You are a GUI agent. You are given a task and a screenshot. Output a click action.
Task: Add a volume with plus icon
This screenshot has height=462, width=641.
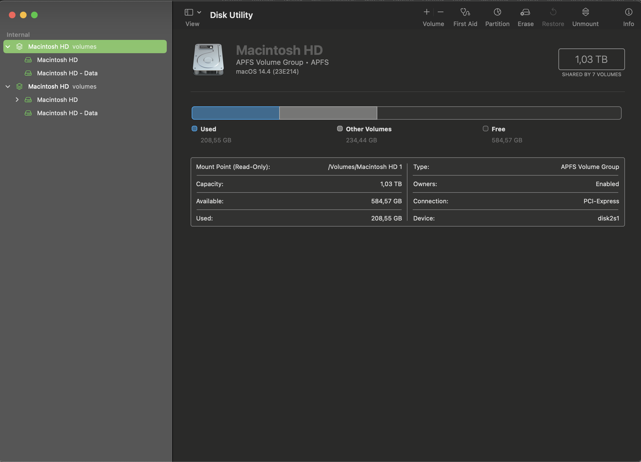click(x=427, y=12)
